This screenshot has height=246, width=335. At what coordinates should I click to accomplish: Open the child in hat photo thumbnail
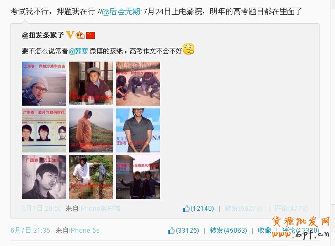tap(91, 84)
